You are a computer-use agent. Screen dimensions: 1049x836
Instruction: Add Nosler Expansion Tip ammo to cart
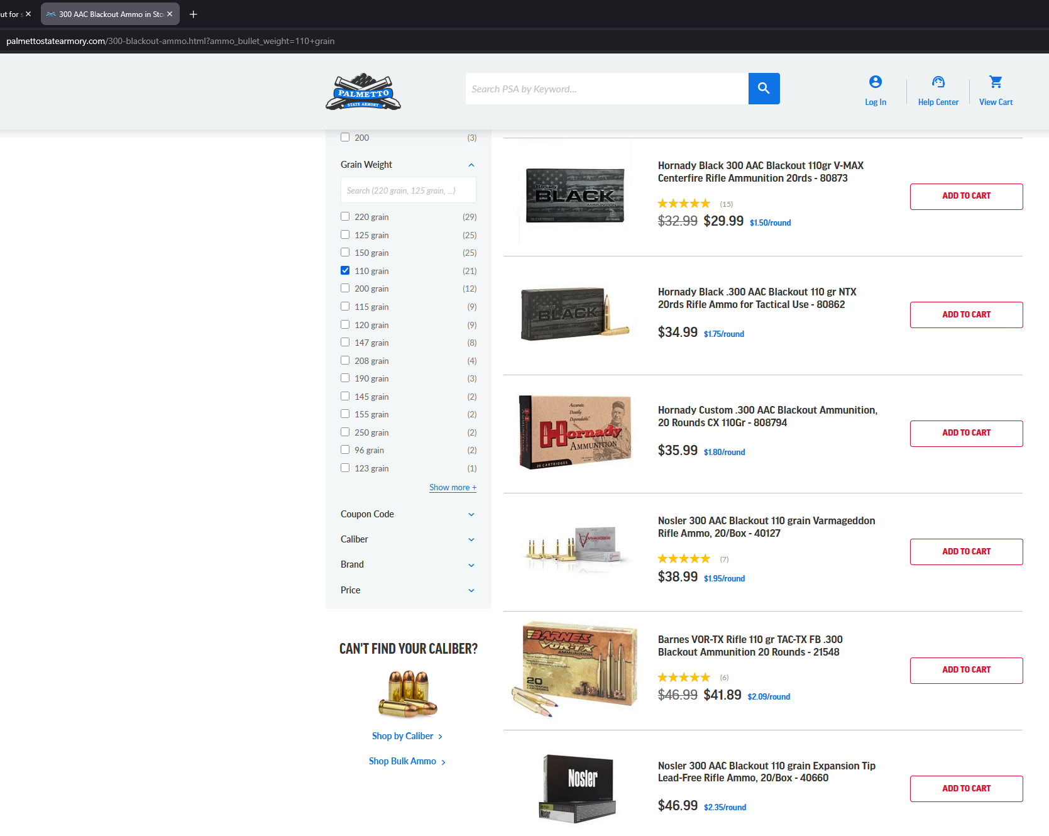(x=966, y=789)
